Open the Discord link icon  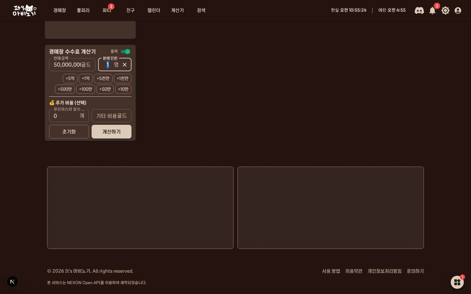point(419,10)
